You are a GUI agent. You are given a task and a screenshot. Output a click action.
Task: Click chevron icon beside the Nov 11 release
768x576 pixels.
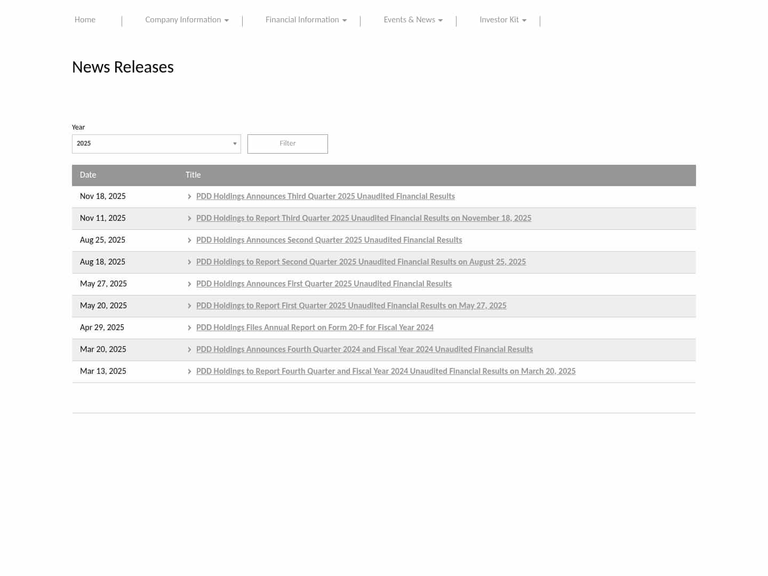click(189, 219)
